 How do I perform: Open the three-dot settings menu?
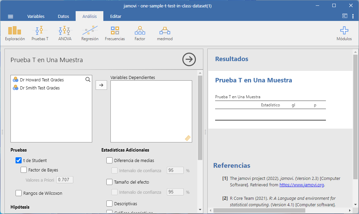point(353,16)
